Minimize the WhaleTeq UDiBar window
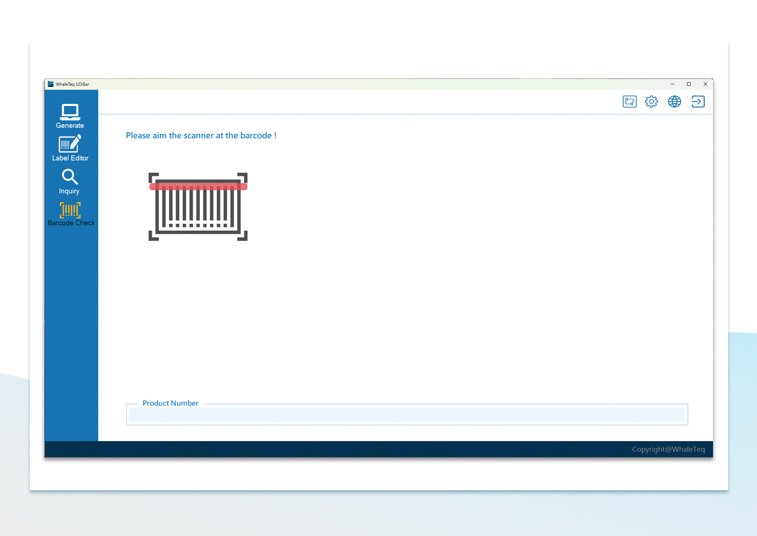Image resolution: width=757 pixels, height=536 pixels. 672,84
